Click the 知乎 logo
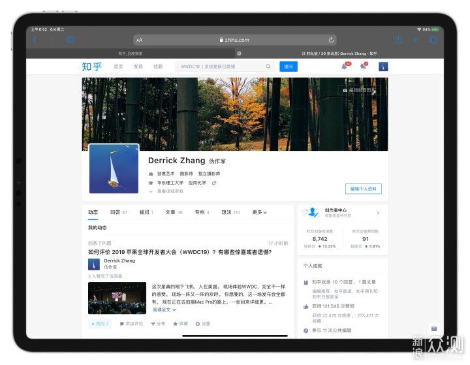 click(x=92, y=67)
